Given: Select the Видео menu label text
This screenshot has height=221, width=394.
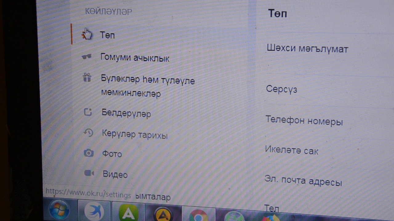Looking at the screenshot, I should coord(115,175).
